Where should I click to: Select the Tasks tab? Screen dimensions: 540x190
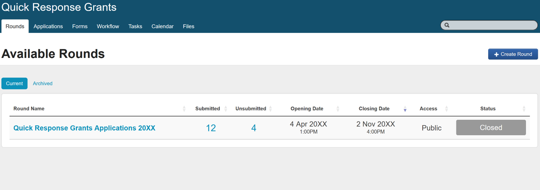pos(135,26)
